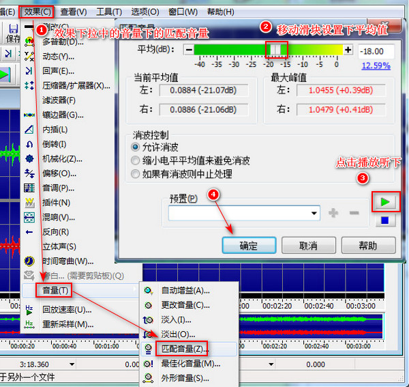409x387 pixels.
Task: Click the Compressor/Expander icon
Action: (29, 85)
